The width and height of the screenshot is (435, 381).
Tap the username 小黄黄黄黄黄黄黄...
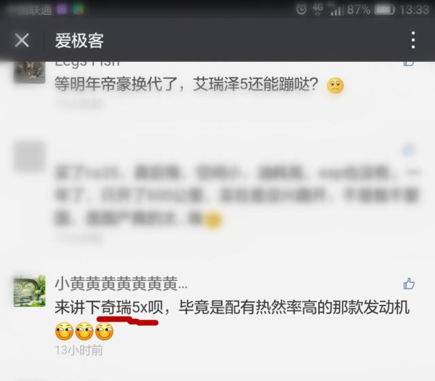pyautogui.click(x=121, y=284)
